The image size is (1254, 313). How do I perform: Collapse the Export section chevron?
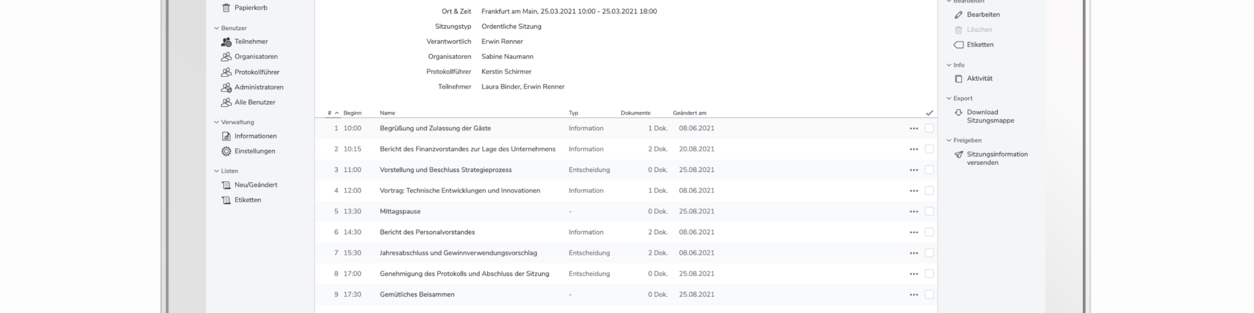click(949, 98)
